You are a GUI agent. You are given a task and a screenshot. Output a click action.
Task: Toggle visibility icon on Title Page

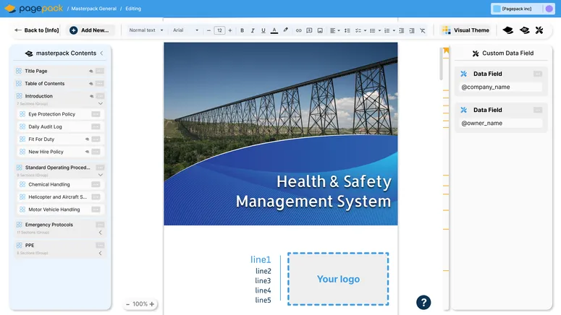tap(91, 72)
